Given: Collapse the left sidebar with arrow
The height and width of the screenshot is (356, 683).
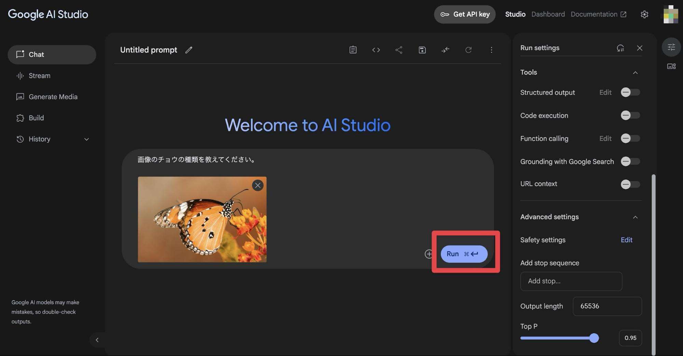Looking at the screenshot, I should 97,340.
